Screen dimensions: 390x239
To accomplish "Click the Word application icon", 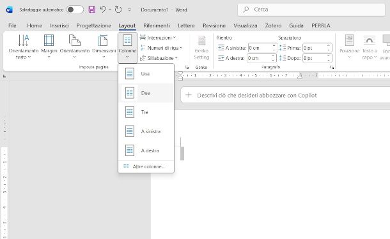I will 10,10.
